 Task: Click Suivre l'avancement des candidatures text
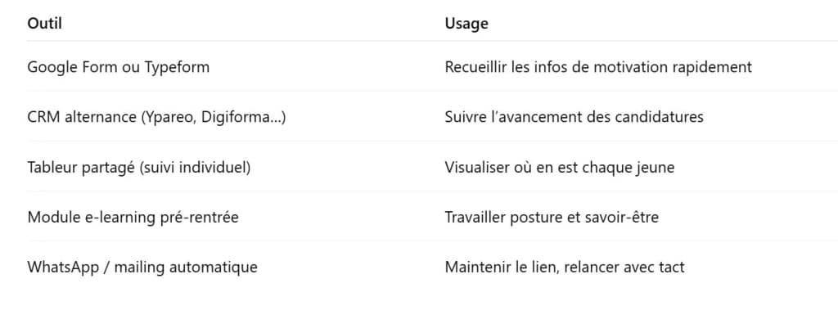[x=574, y=117]
